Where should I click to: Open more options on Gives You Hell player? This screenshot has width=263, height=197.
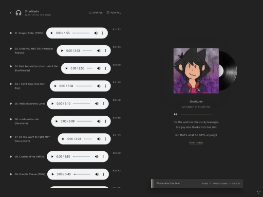[105, 51]
